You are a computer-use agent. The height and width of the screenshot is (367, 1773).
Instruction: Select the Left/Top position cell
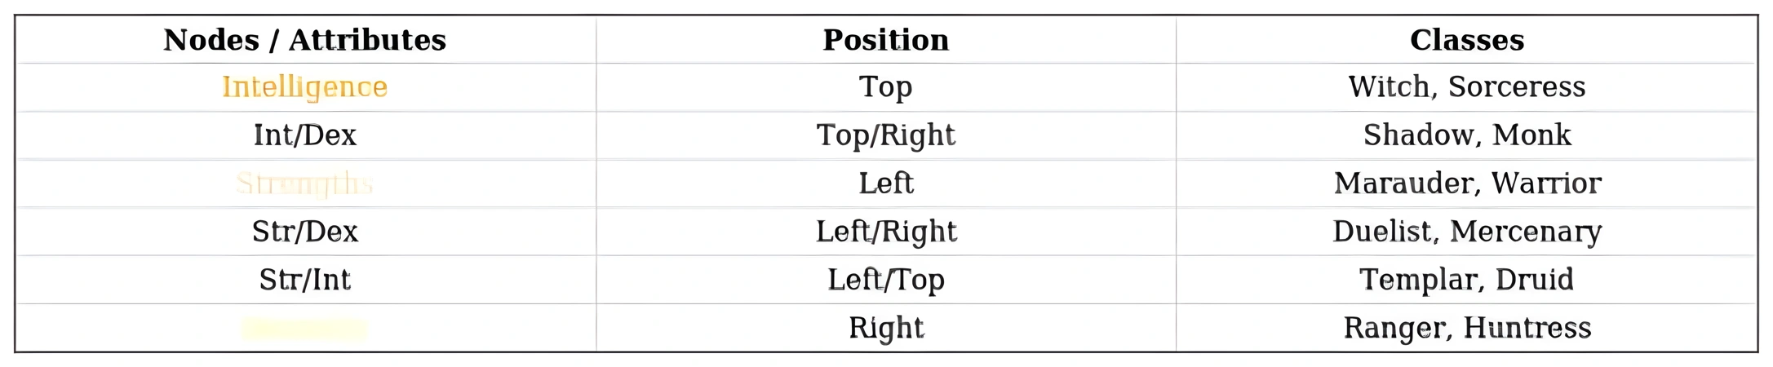coord(886,280)
